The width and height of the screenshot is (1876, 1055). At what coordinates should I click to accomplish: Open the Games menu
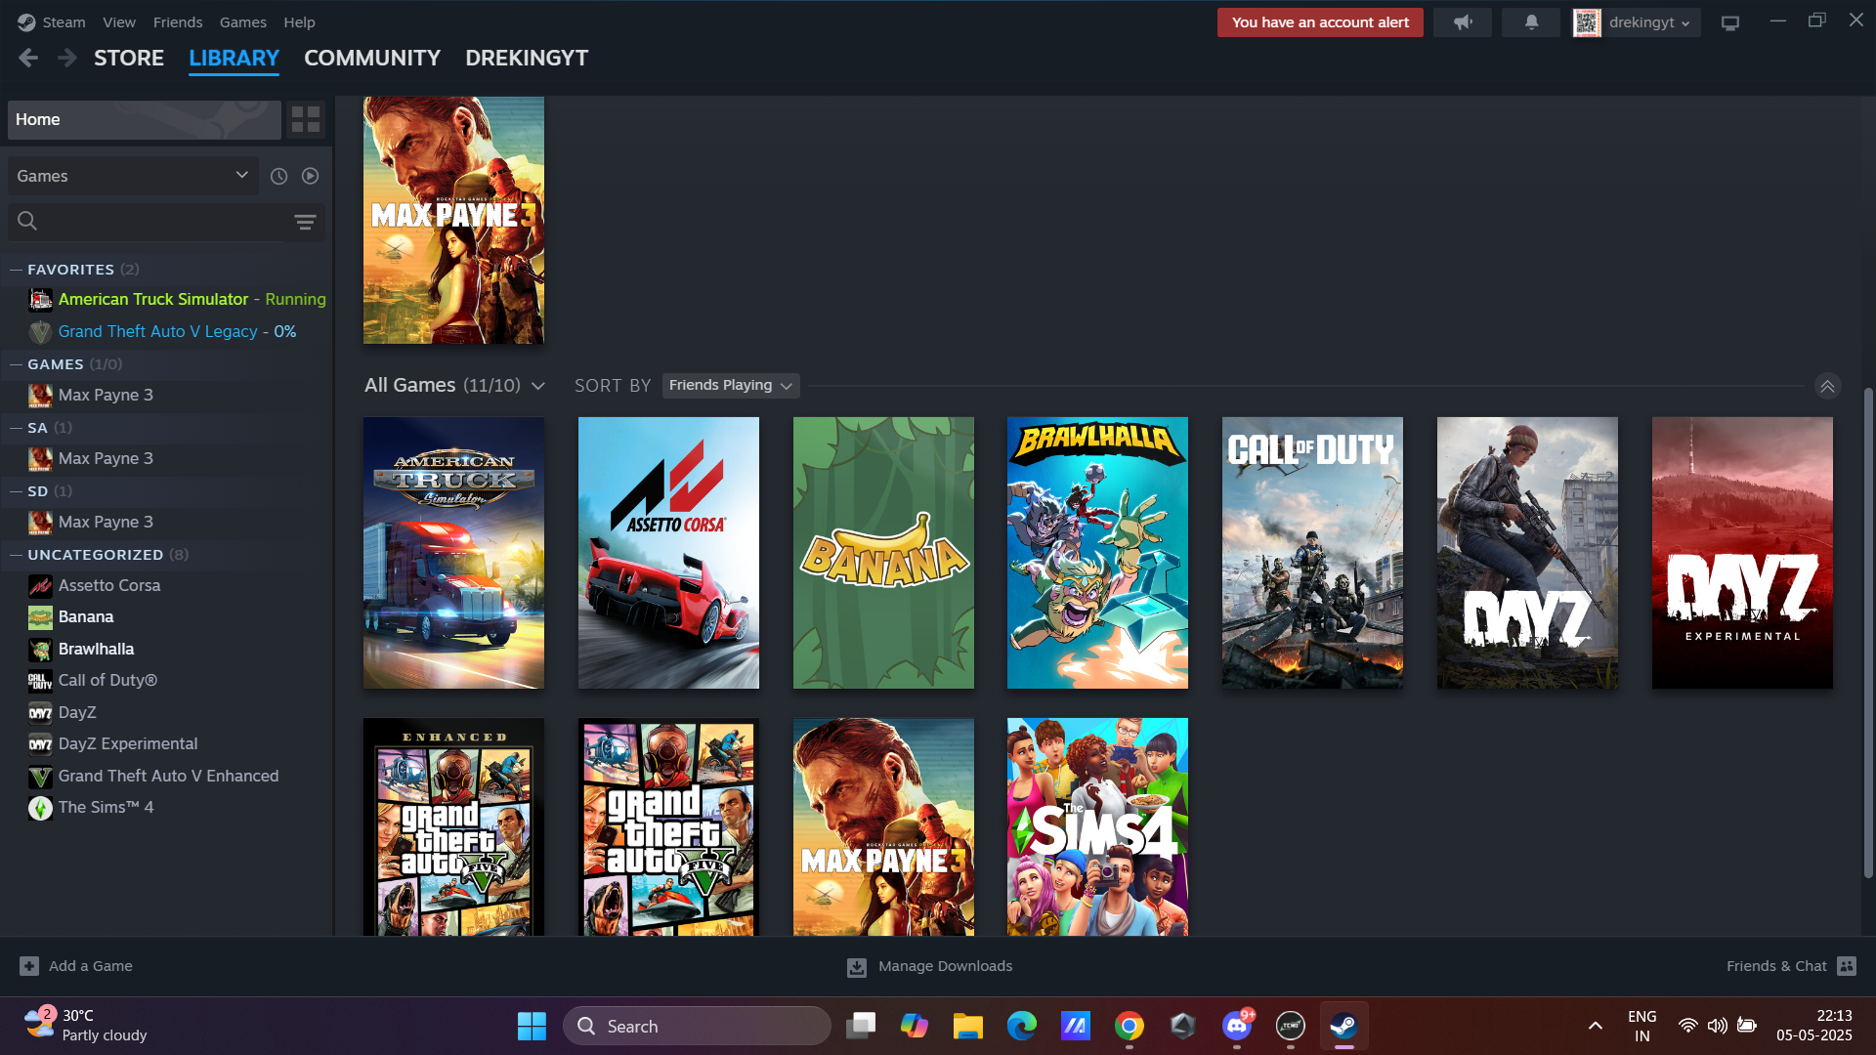[x=243, y=22]
